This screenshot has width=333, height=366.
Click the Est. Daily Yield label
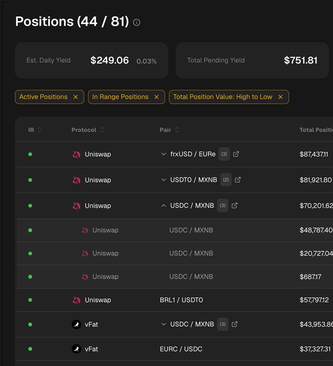tap(49, 60)
